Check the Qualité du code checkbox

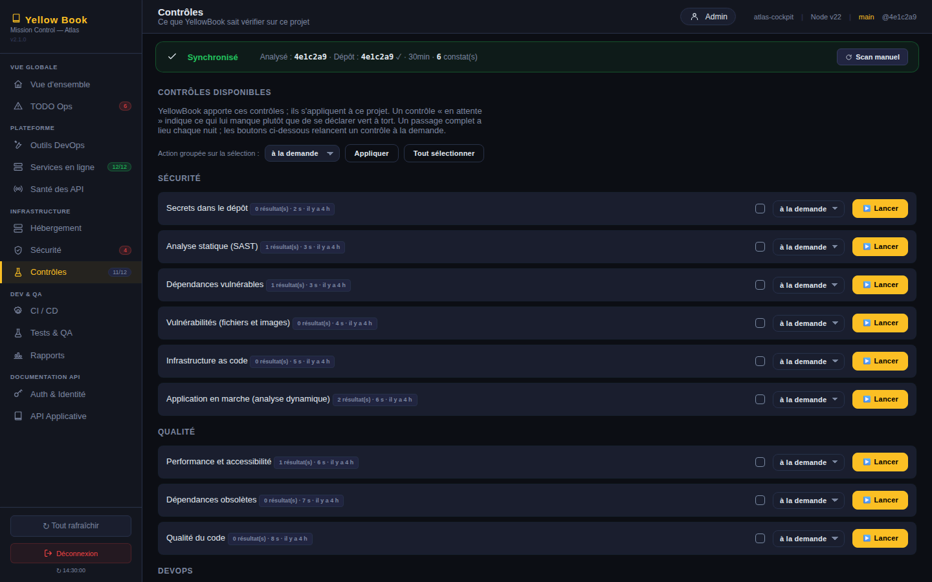point(760,539)
